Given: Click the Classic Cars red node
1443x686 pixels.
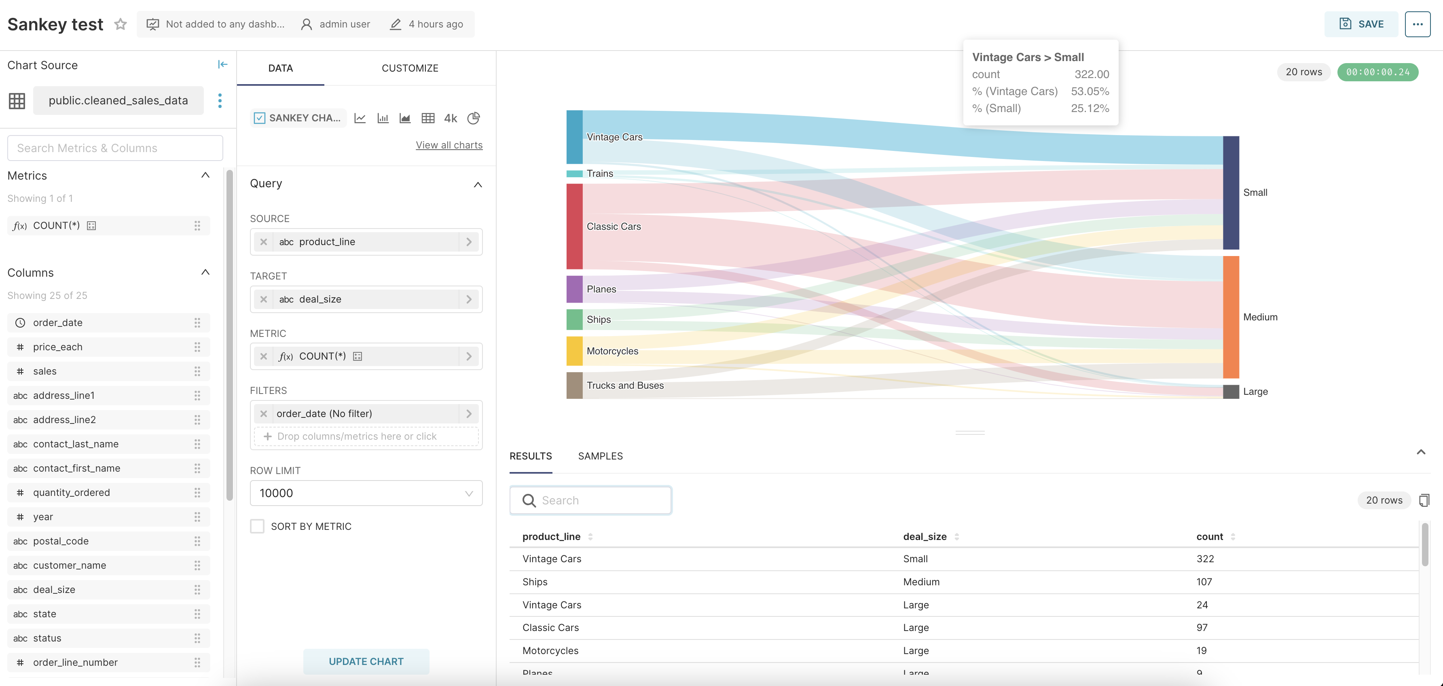Looking at the screenshot, I should (x=574, y=227).
